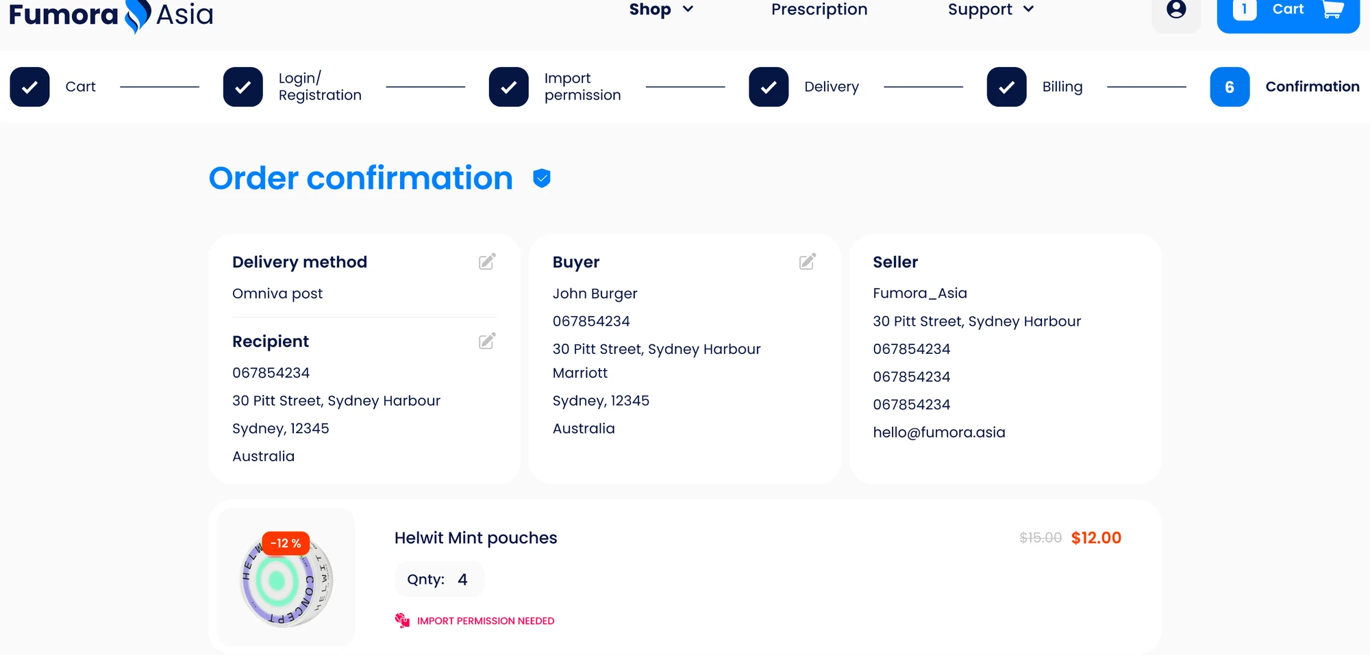1370x655 pixels.
Task: Open the Prescription menu item
Action: pyautogui.click(x=819, y=10)
